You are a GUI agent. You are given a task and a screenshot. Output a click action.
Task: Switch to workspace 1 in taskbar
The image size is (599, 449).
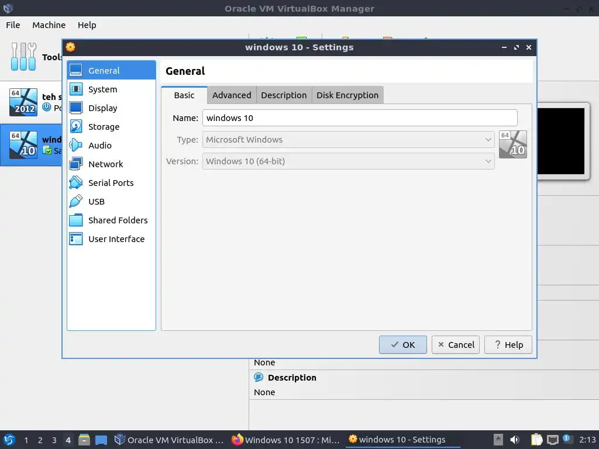pos(26,440)
